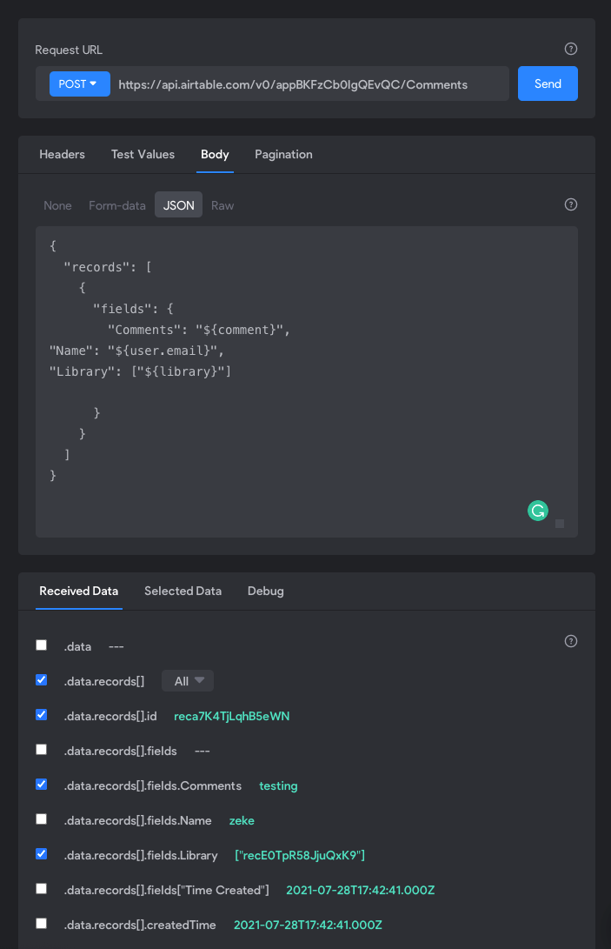Select Form-data body format
Screen dimensions: 611x949
116,205
